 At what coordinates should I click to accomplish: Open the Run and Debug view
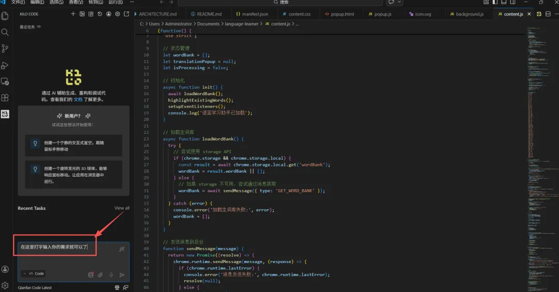5,65
